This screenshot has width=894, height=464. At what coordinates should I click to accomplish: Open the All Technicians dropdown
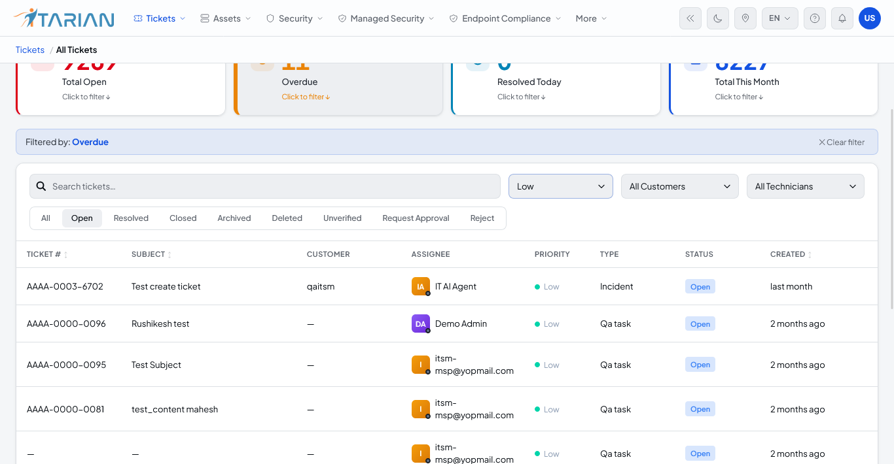(x=806, y=186)
